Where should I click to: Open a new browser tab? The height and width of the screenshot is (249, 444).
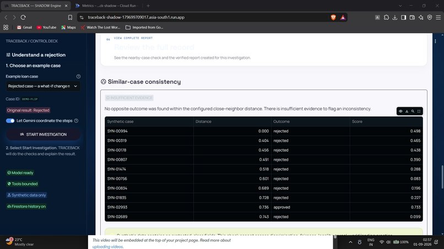148,5
